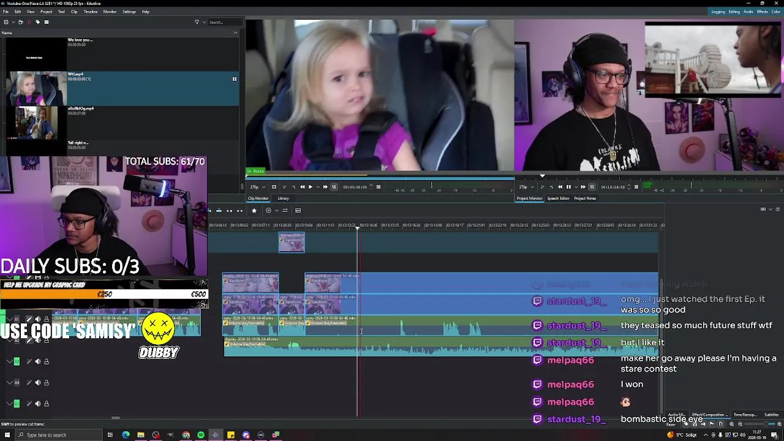The height and width of the screenshot is (441, 784).
Task: Open the add clip icon in project bin
Action: (6, 22)
